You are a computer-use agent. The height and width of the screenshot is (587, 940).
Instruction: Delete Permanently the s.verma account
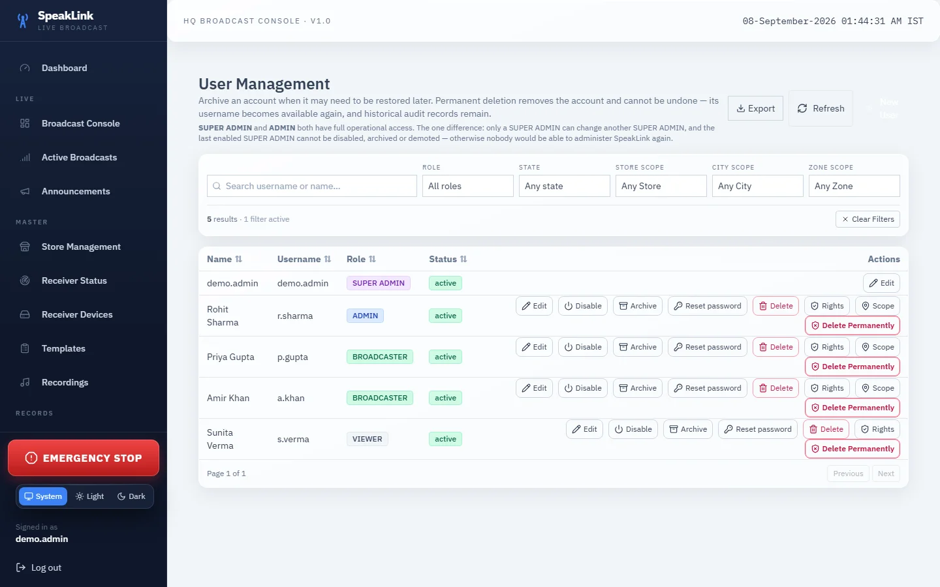(x=853, y=449)
